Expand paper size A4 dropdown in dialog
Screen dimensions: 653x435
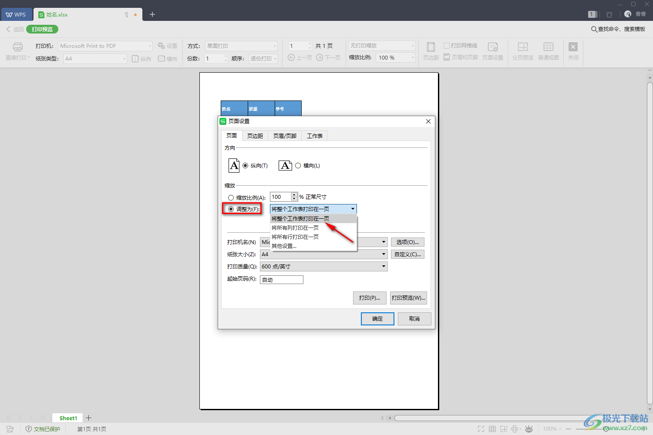[323, 254]
